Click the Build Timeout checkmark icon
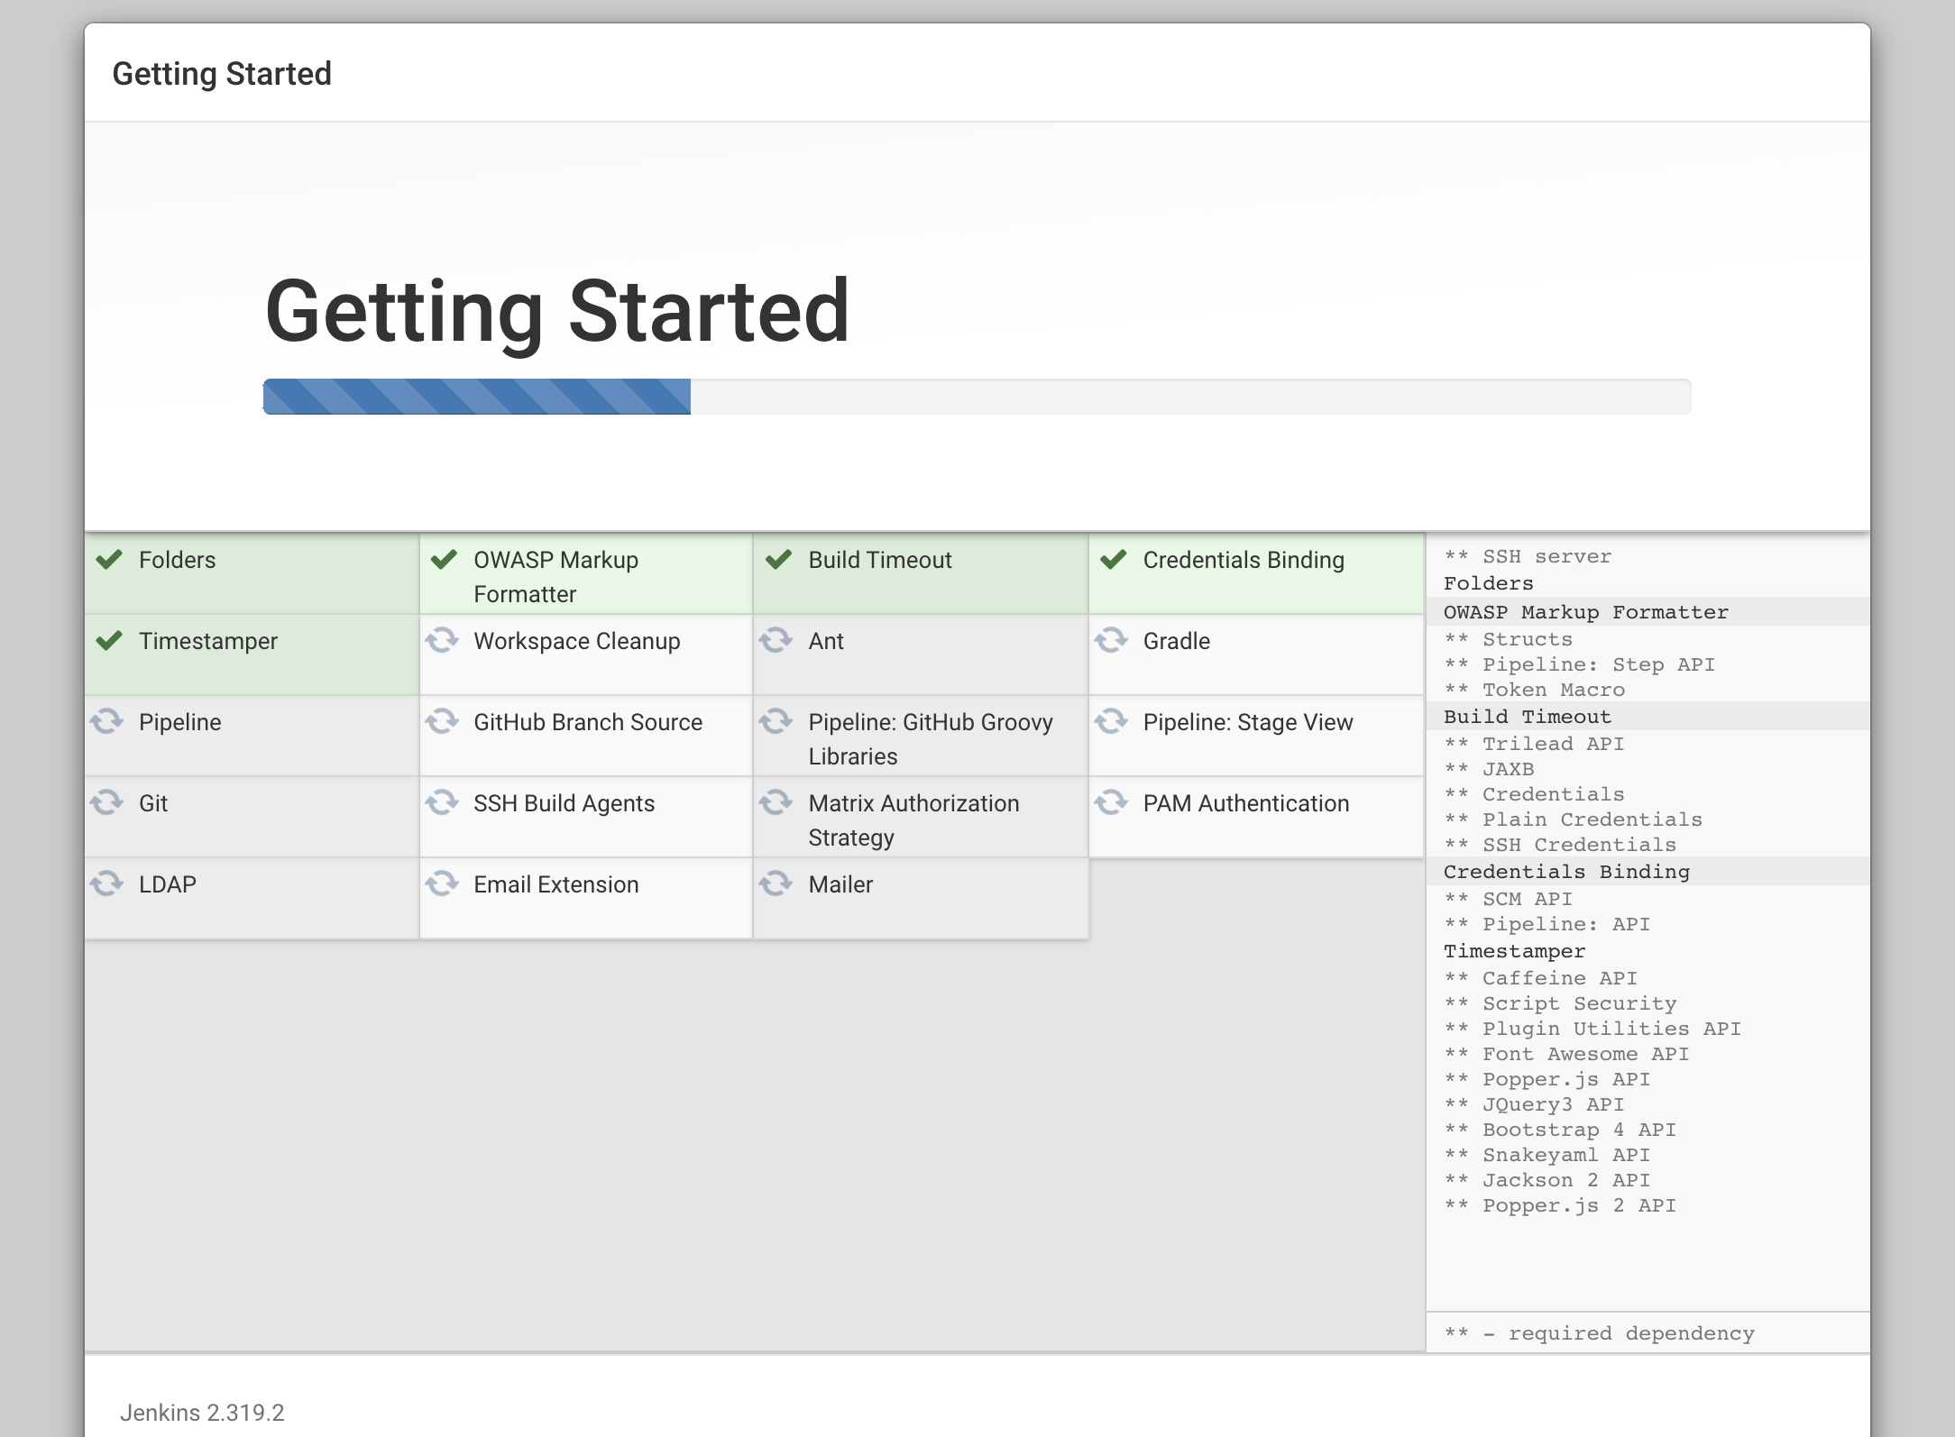This screenshot has width=1955, height=1437. [x=778, y=560]
